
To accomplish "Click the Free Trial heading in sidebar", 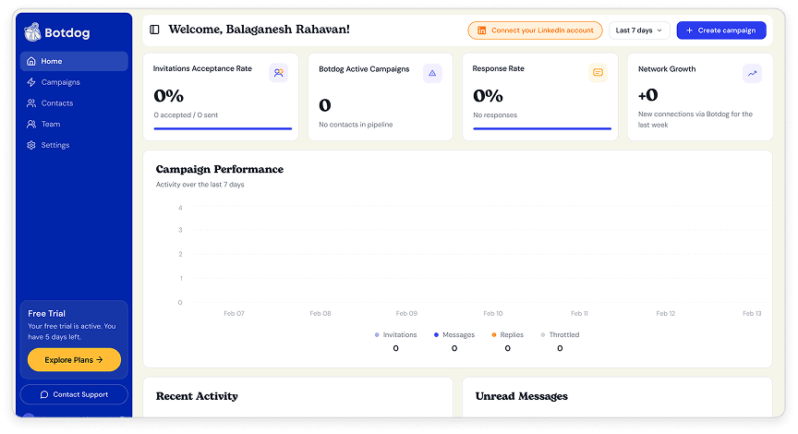I will (47, 313).
